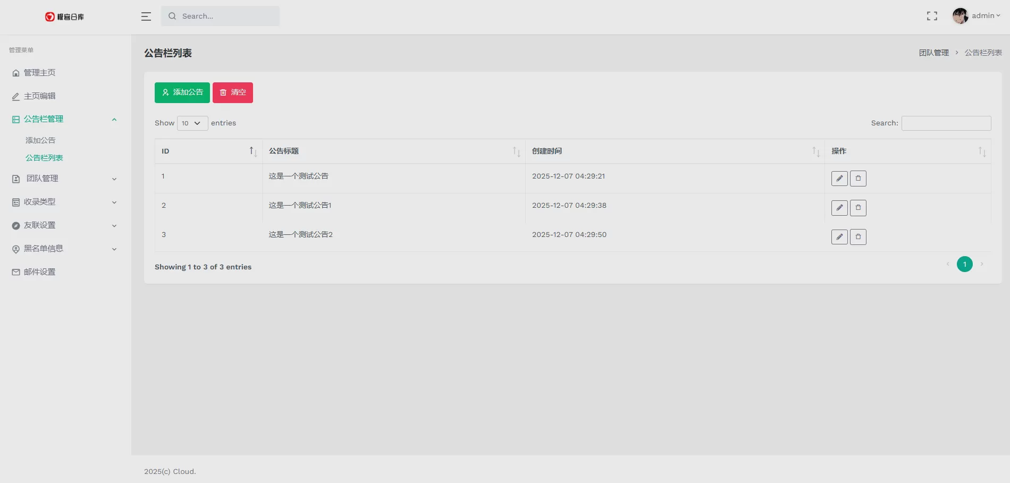Edit the announcement 这是一个测试公告1

click(x=839, y=208)
